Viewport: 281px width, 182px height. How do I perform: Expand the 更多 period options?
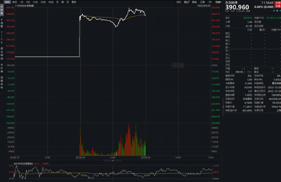pos(74,2)
